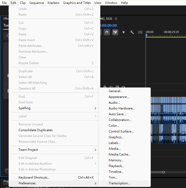Open Transcription preferences

pos(119,183)
